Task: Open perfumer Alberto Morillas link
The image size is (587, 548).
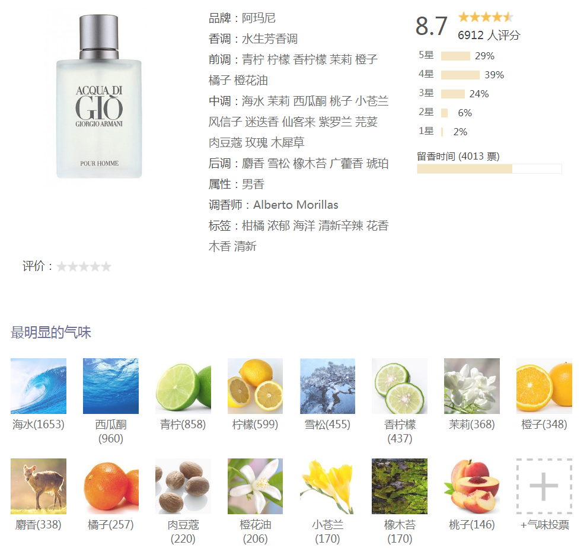Action: click(x=296, y=205)
